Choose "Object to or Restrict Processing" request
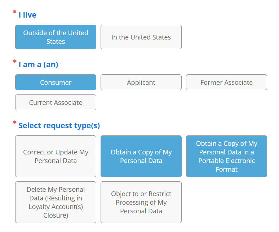The image size is (279, 232). [141, 202]
